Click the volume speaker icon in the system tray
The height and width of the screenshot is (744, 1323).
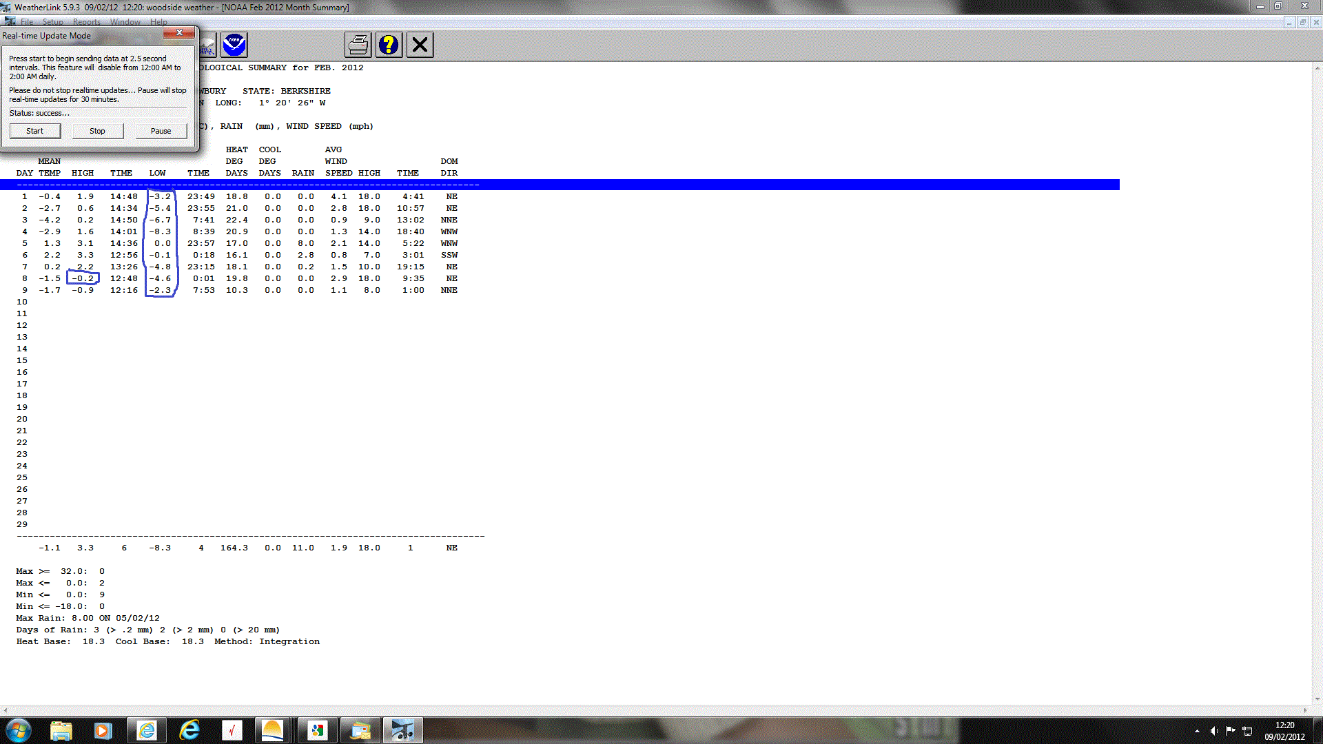1214,731
